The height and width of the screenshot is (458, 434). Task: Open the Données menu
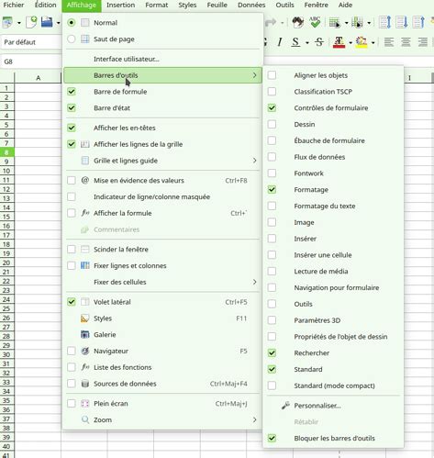click(251, 5)
